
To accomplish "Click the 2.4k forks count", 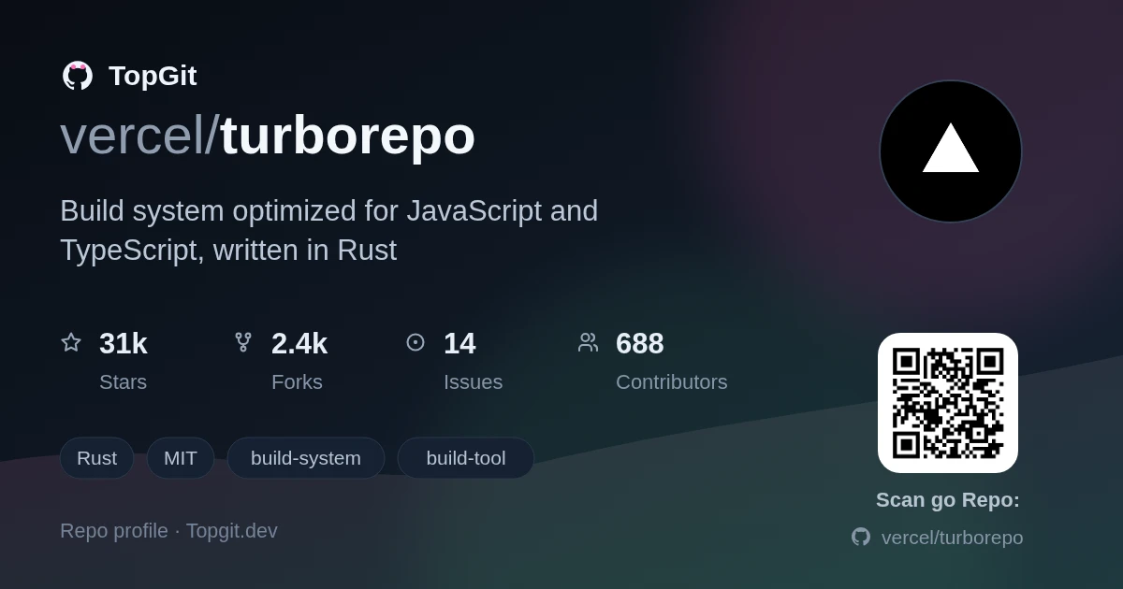I will (x=299, y=343).
